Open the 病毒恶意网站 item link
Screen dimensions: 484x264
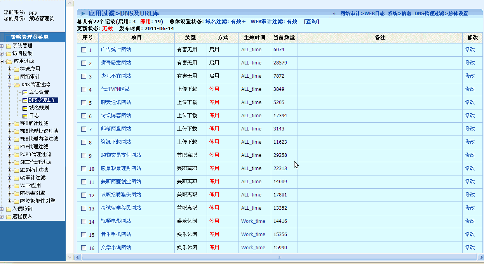116,63
